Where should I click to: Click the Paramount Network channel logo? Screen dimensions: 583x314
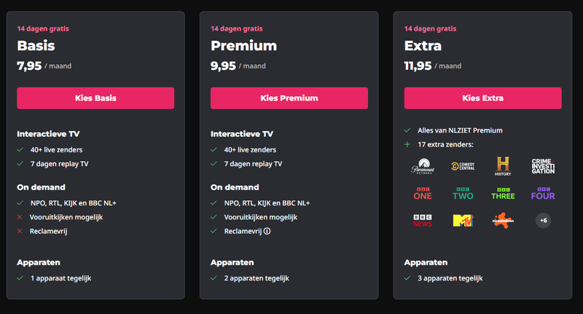click(x=422, y=166)
